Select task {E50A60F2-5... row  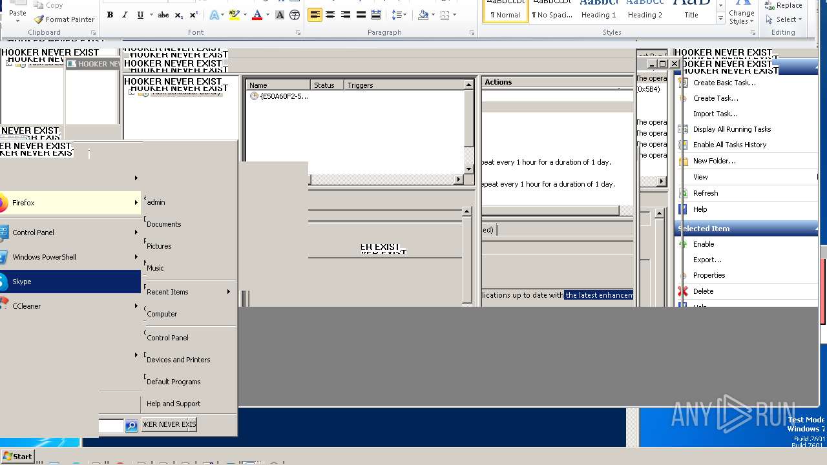(x=279, y=96)
